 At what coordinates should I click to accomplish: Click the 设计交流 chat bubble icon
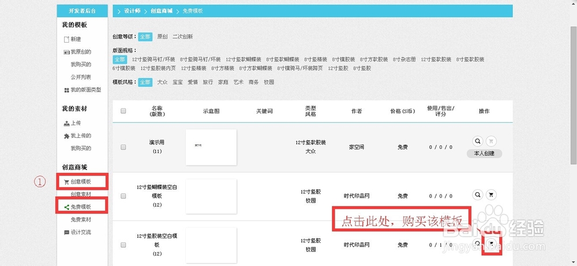(66, 233)
